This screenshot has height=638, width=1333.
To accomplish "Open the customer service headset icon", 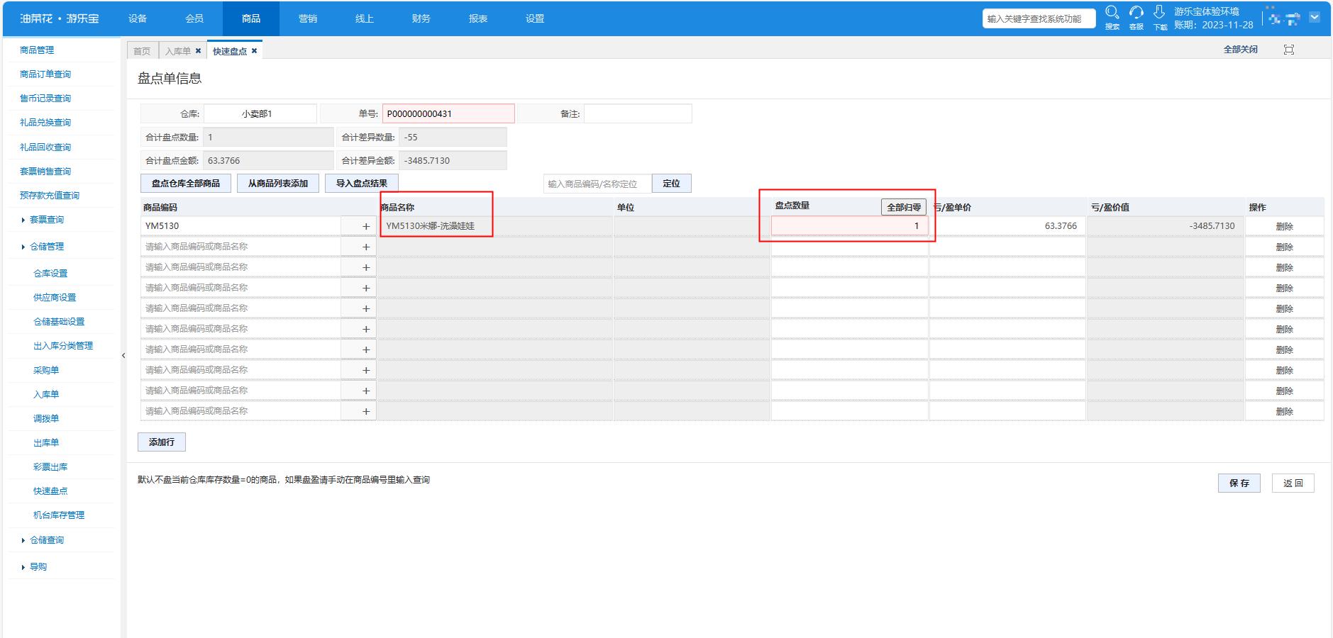I will pos(1136,13).
